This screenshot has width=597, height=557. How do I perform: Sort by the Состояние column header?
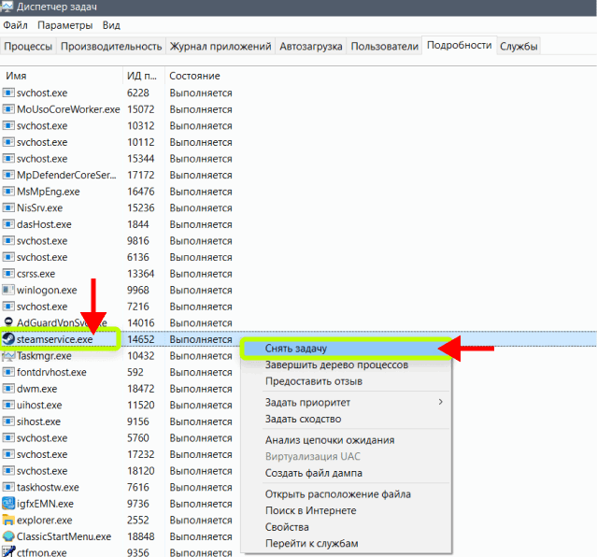(194, 76)
